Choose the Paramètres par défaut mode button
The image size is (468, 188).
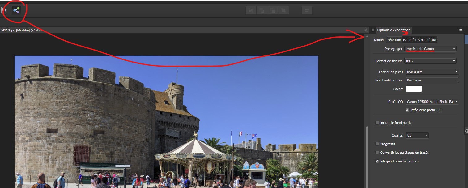[x=420, y=40]
